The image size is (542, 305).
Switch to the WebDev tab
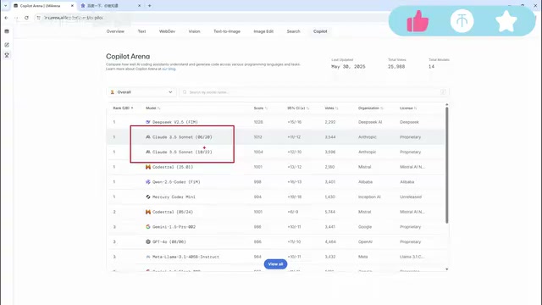tap(167, 31)
